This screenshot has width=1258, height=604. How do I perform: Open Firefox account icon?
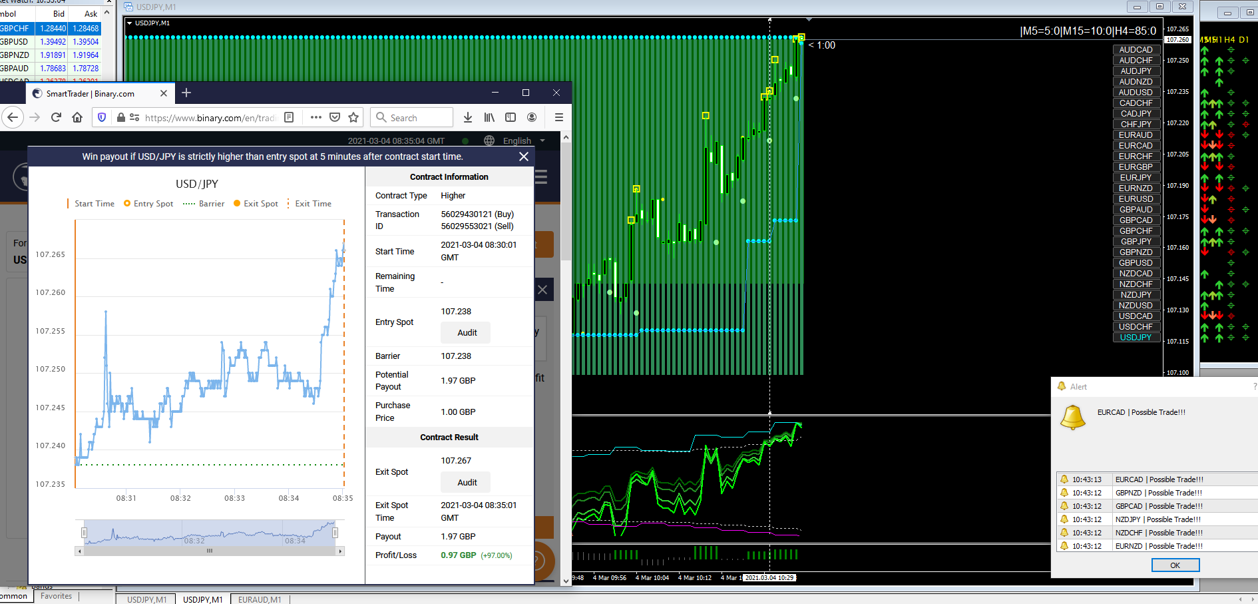tap(532, 117)
